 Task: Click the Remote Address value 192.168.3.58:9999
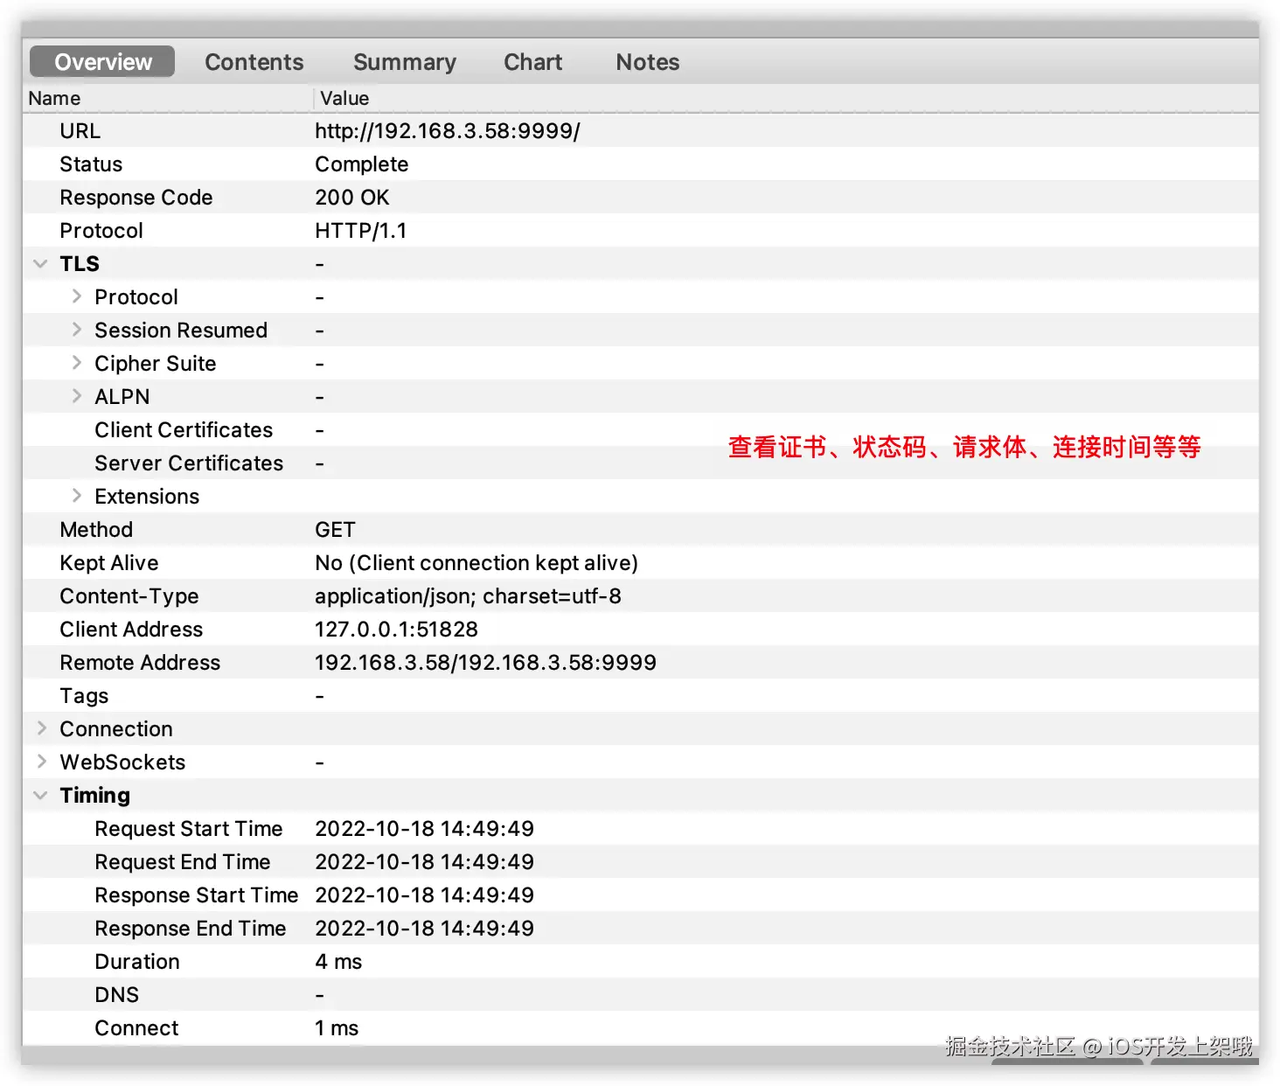(x=485, y=663)
